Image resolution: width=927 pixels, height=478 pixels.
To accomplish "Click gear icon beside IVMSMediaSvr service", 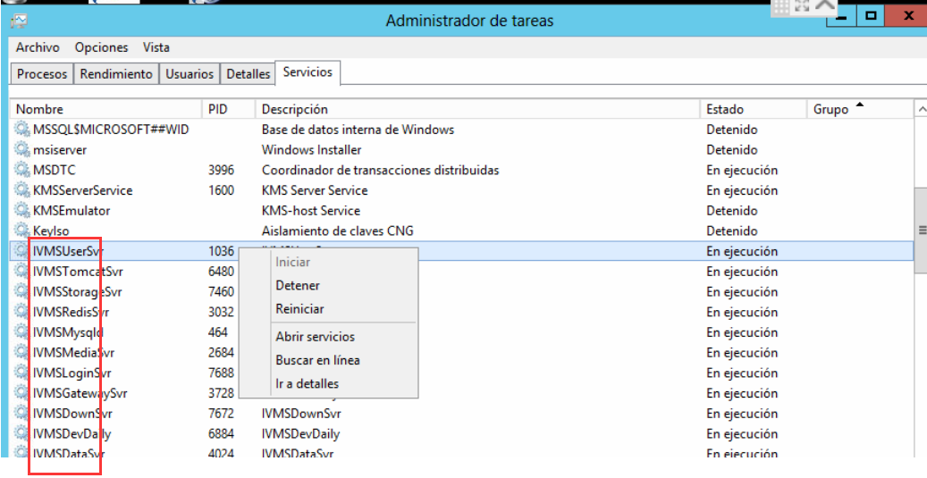I will pos(21,353).
